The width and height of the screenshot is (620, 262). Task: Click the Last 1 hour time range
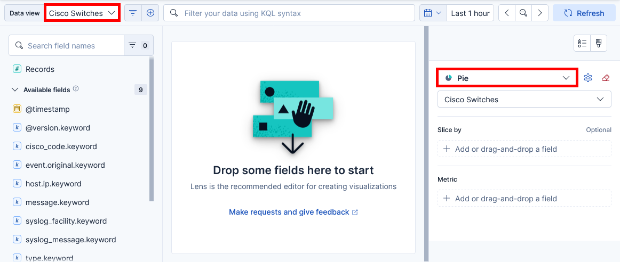pyautogui.click(x=470, y=13)
